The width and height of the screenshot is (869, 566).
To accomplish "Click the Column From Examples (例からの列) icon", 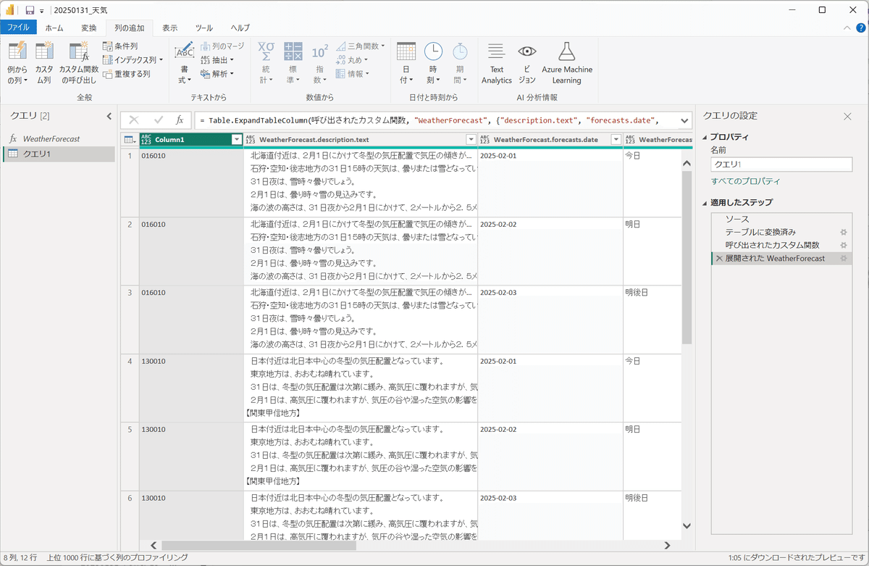I will (17, 51).
